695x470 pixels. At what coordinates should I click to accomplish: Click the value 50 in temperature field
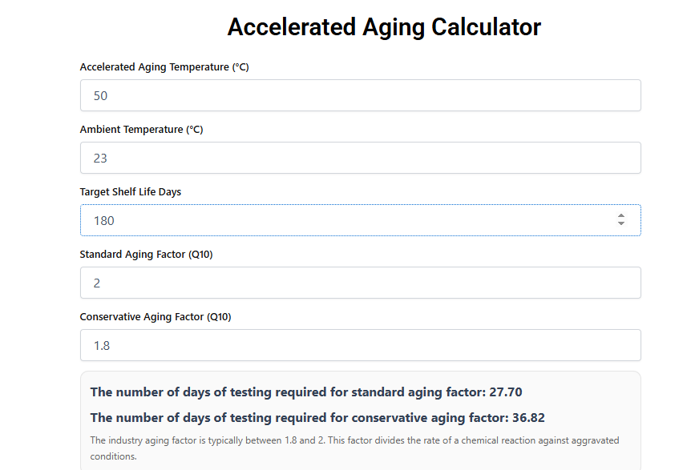100,96
